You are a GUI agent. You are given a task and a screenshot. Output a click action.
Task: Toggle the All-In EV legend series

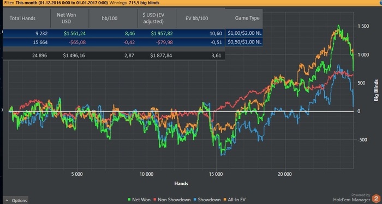(x=234, y=200)
